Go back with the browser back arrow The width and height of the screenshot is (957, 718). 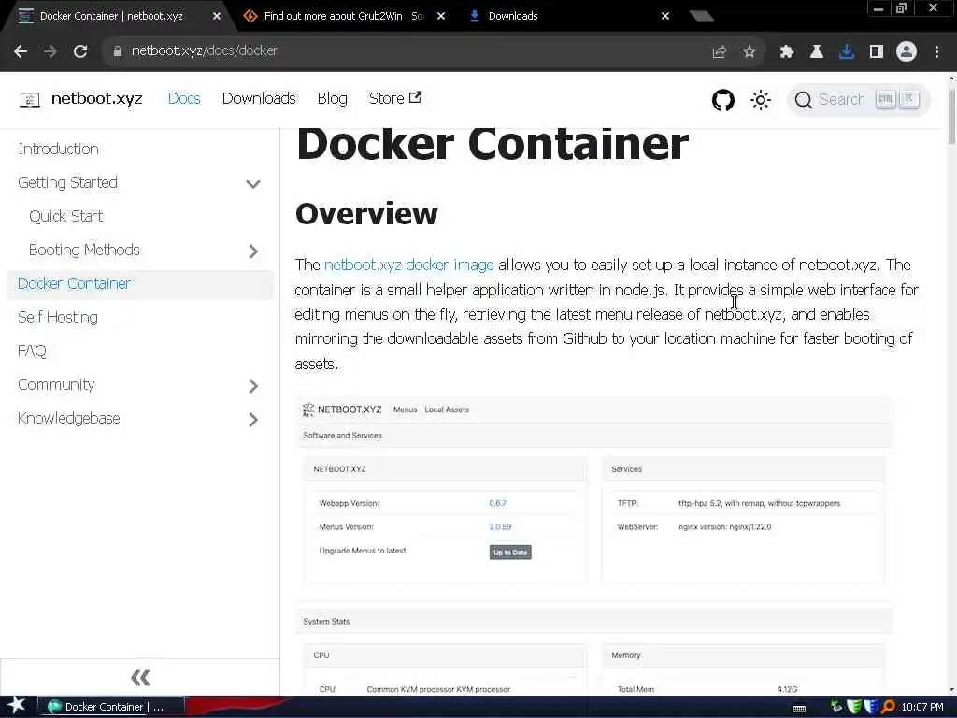coord(21,52)
